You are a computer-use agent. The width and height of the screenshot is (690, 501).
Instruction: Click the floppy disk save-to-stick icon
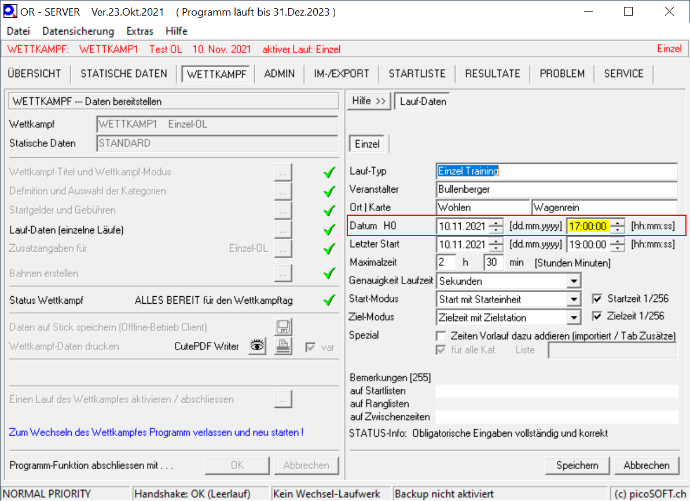(282, 327)
